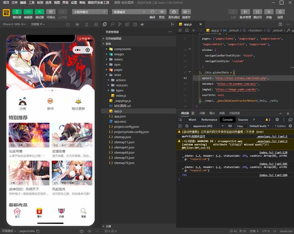The image size is (294, 234).
Task: Open the 文件 menu
Action: tap(14, 2)
